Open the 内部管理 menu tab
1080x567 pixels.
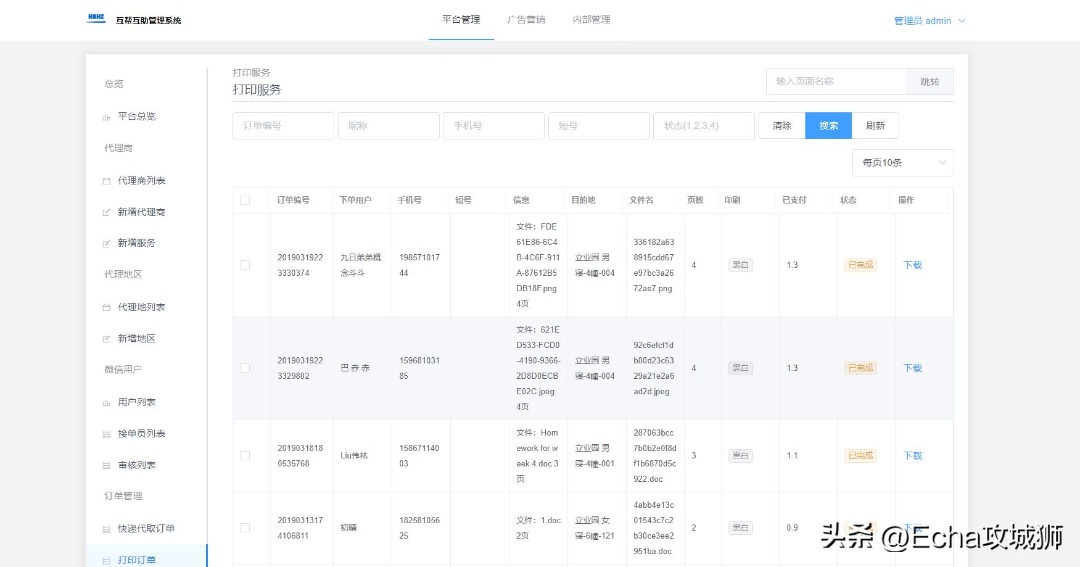coord(590,19)
